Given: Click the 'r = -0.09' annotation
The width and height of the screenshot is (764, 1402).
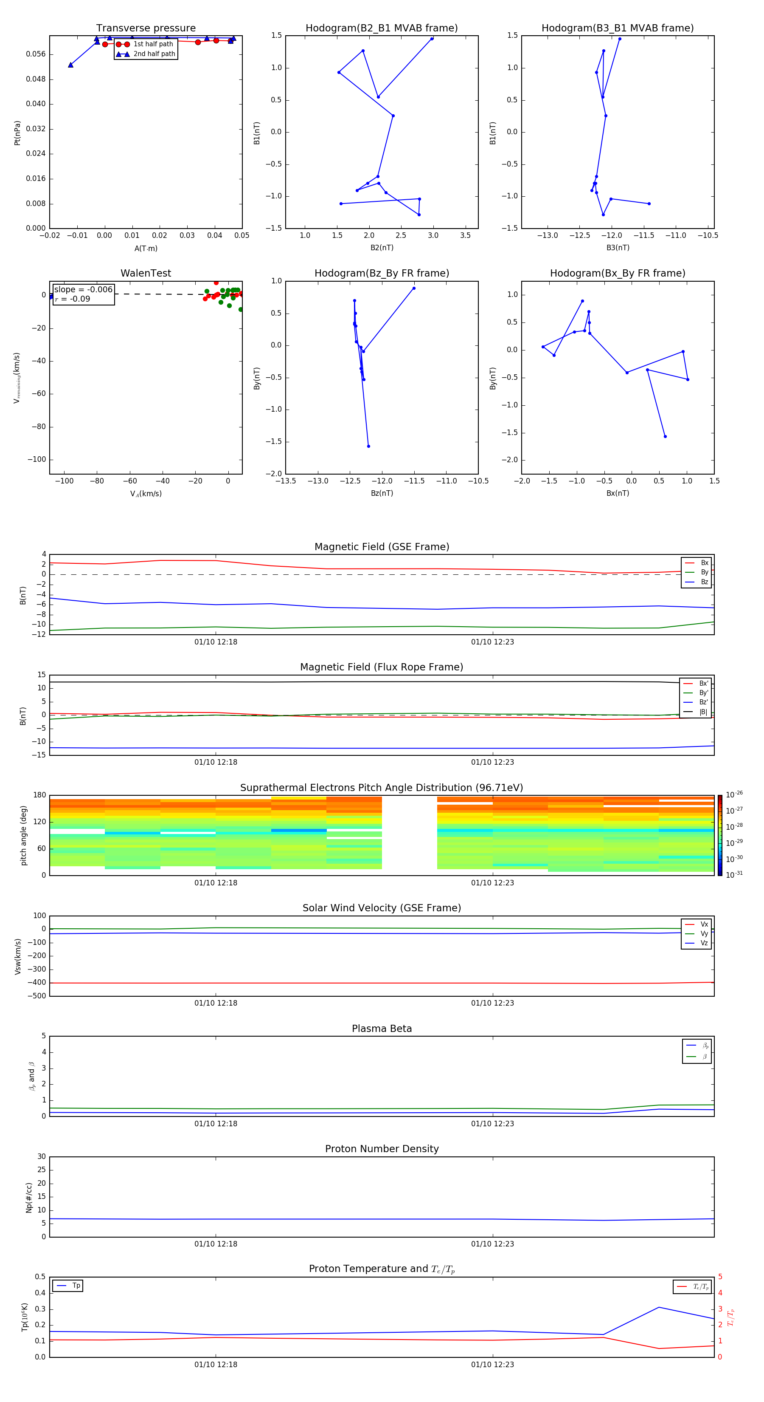Looking at the screenshot, I should (72, 299).
